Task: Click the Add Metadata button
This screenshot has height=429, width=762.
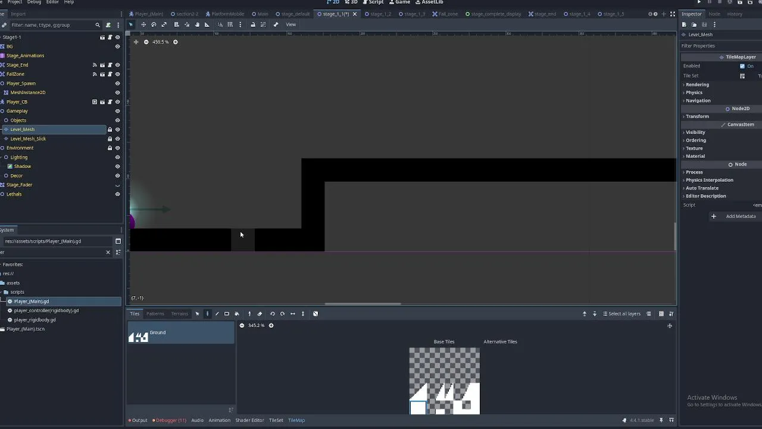Action: [x=736, y=216]
